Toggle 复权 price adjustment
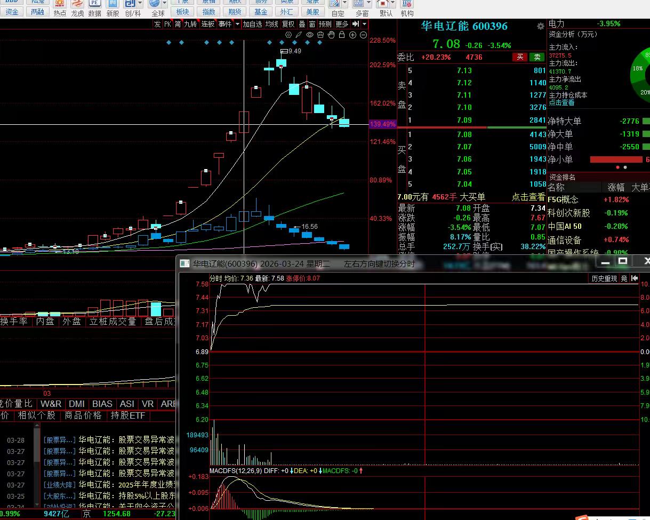 click(288, 24)
